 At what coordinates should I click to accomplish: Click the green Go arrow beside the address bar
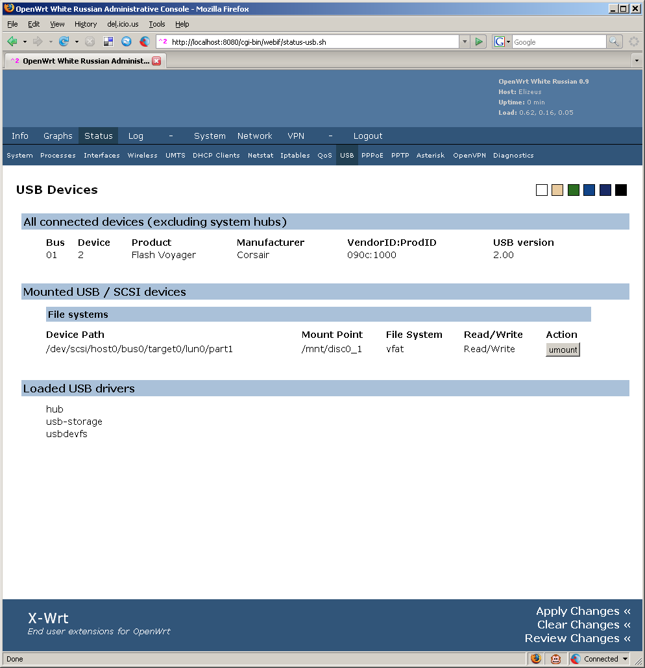pyautogui.click(x=479, y=42)
